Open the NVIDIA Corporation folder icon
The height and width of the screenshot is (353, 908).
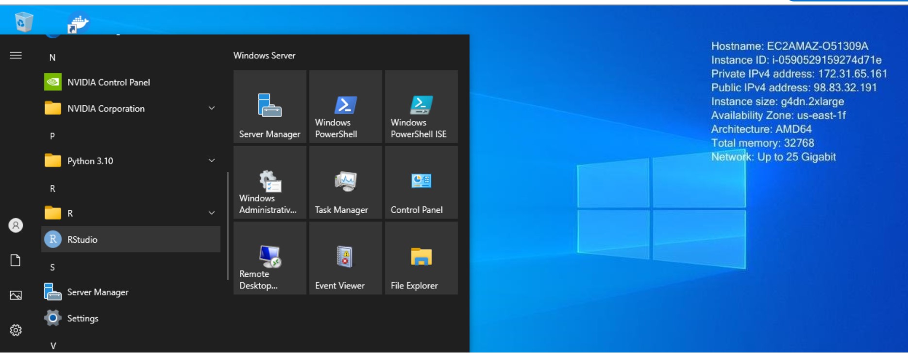click(52, 108)
